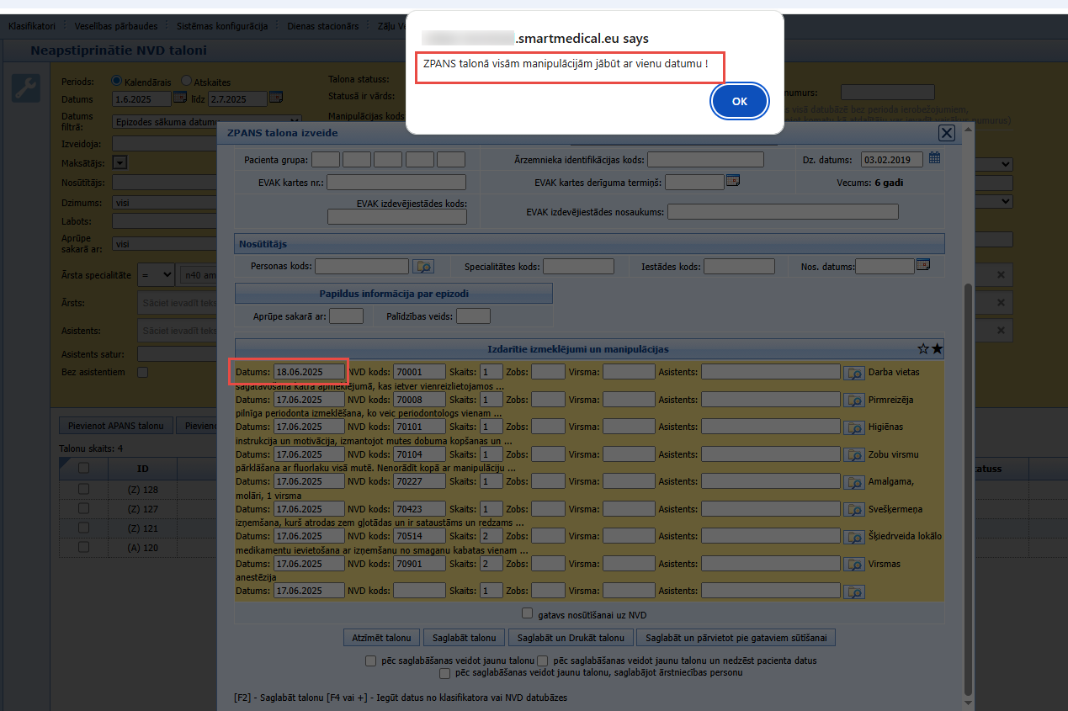Open assistant lookup for code 70001 row
This screenshot has height=711, width=1068.
(x=854, y=372)
